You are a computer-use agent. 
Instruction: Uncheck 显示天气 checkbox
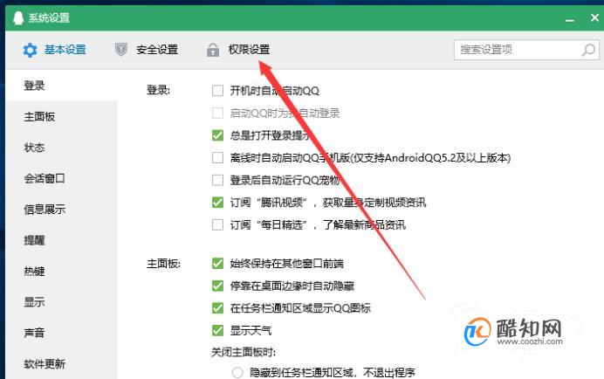tap(217, 330)
